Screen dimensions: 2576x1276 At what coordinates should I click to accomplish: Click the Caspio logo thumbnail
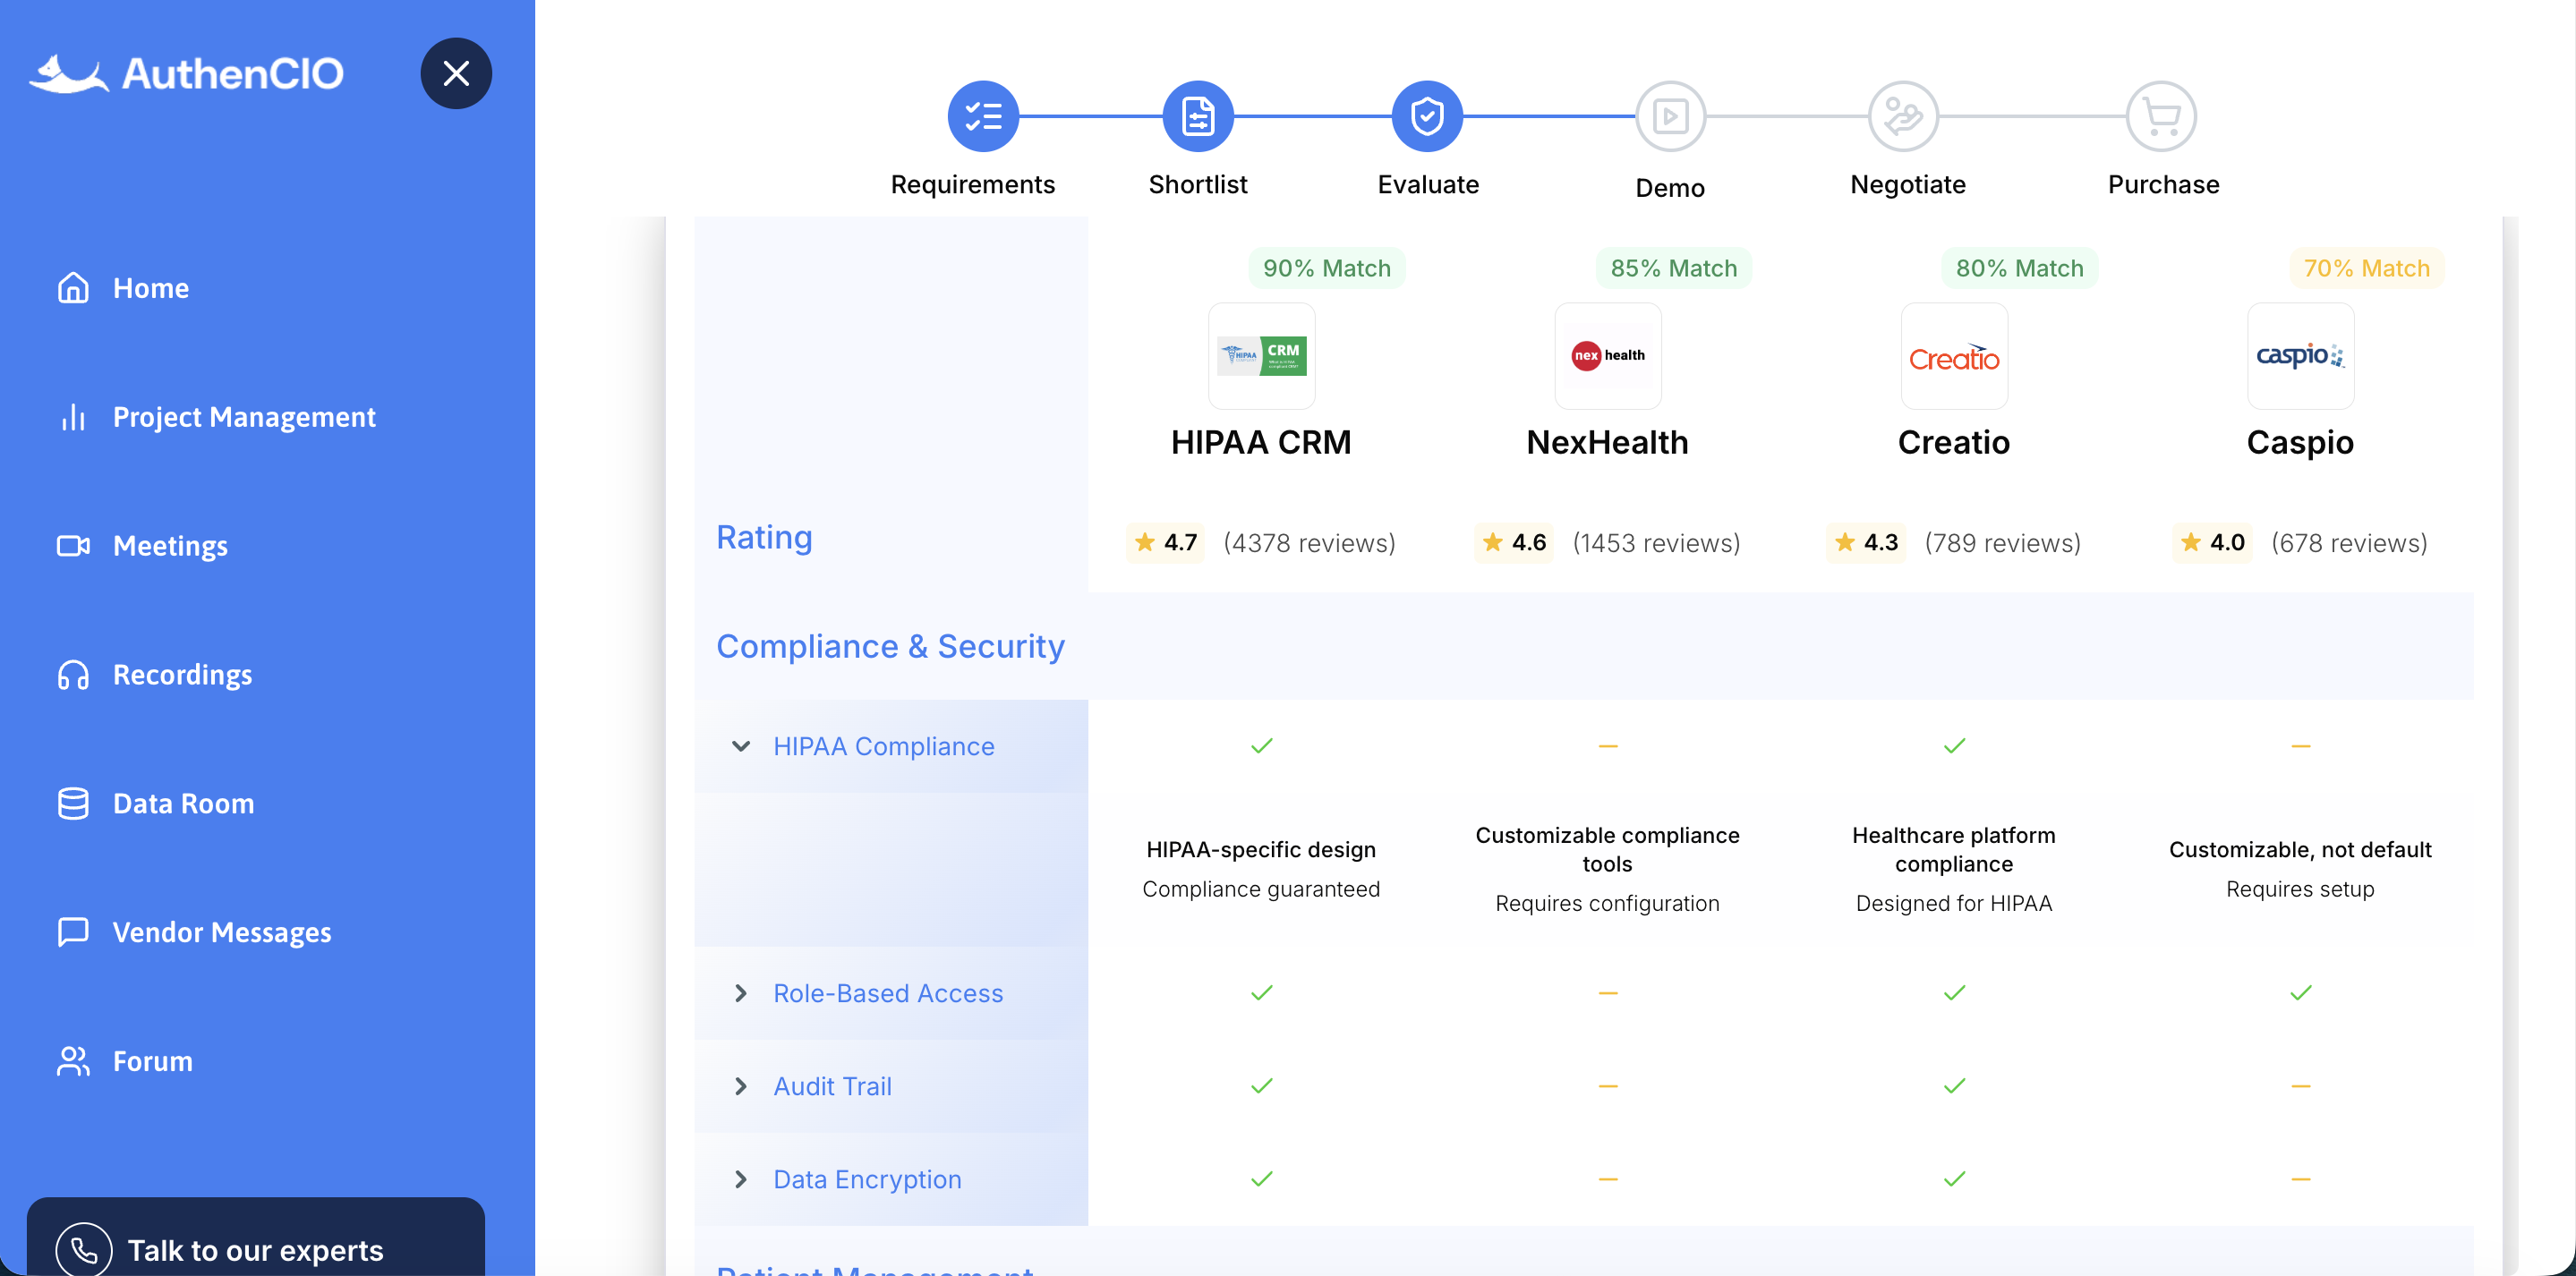pyautogui.click(x=2299, y=356)
